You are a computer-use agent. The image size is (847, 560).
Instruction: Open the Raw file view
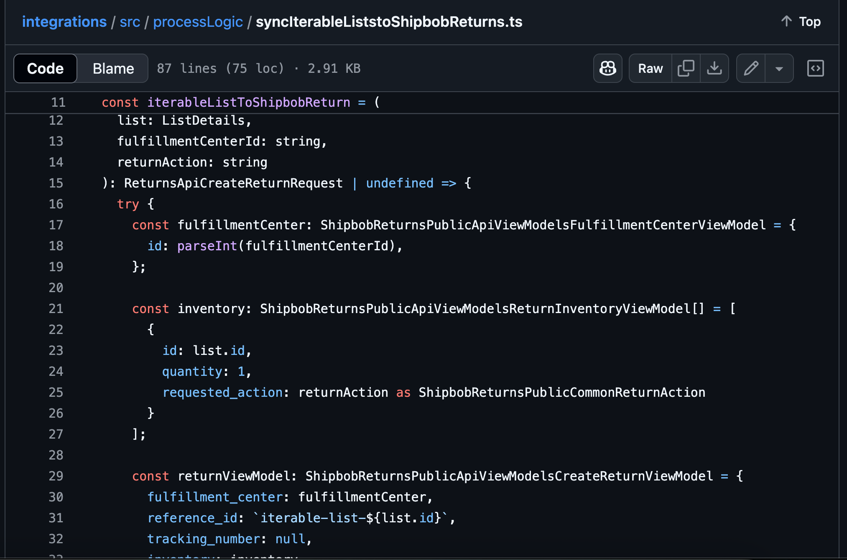[650, 68]
